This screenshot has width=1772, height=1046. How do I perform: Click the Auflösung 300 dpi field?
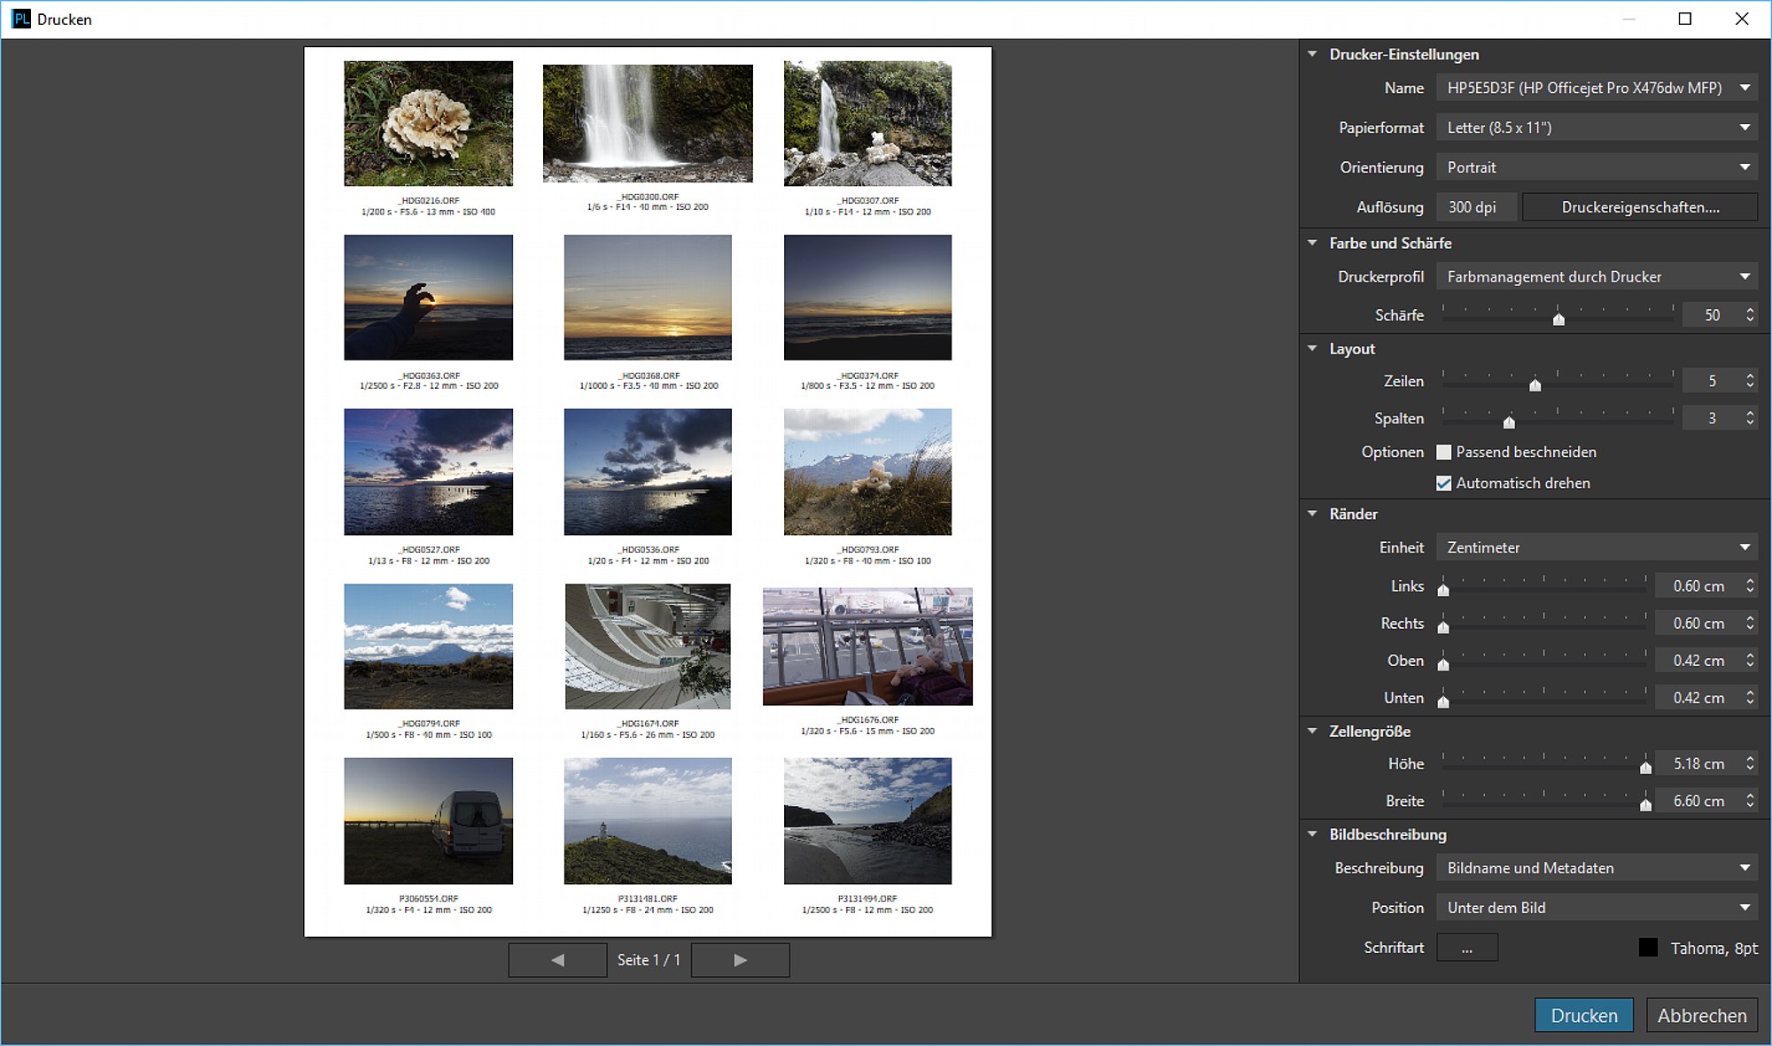pos(1475,207)
